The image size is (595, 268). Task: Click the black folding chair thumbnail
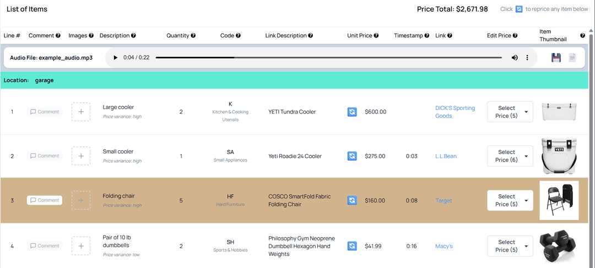pyautogui.click(x=559, y=200)
